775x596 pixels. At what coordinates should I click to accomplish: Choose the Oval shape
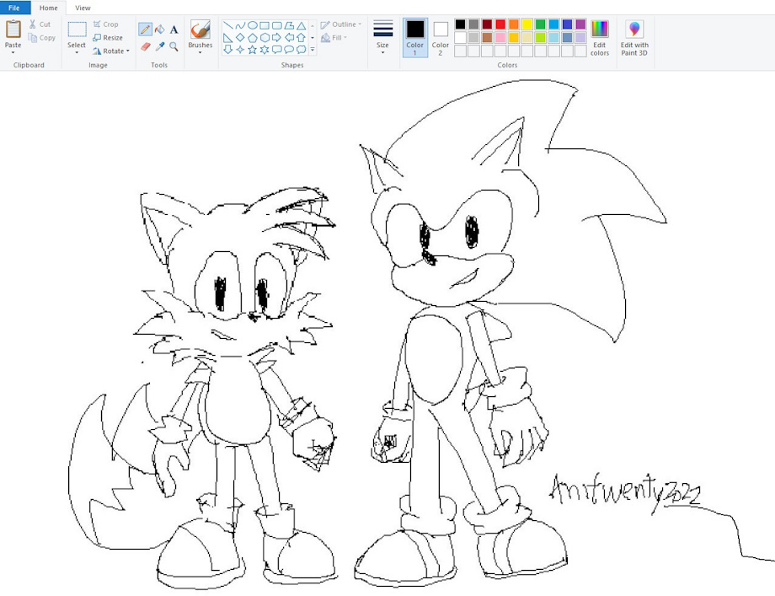(x=253, y=25)
